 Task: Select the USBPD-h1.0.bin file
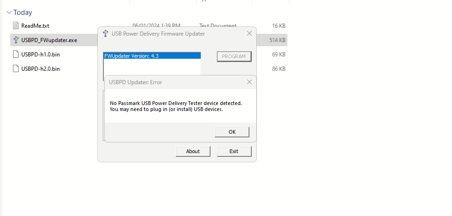pyautogui.click(x=40, y=55)
